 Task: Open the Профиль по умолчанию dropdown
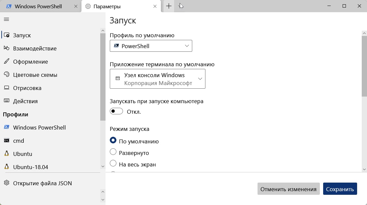(x=151, y=46)
